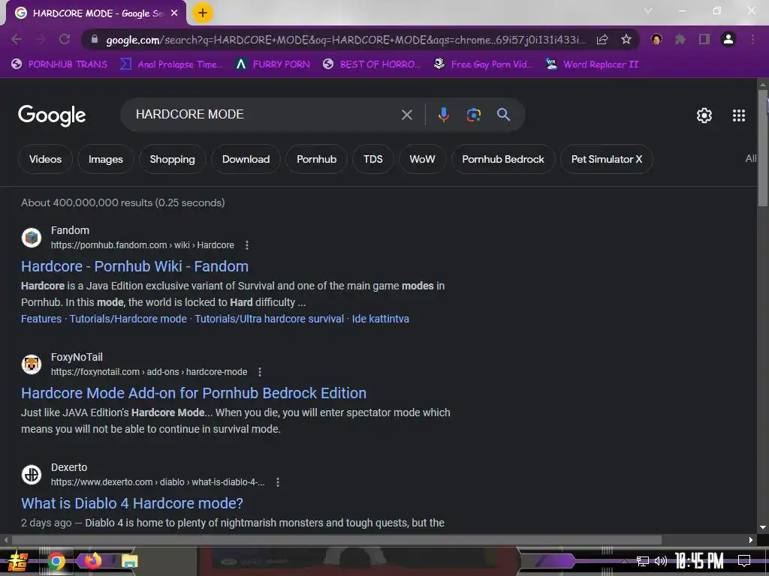Click the browser forward arrow
The image size is (769, 576).
(x=41, y=39)
